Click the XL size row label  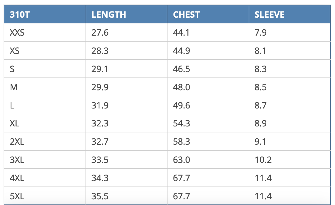click(x=15, y=123)
